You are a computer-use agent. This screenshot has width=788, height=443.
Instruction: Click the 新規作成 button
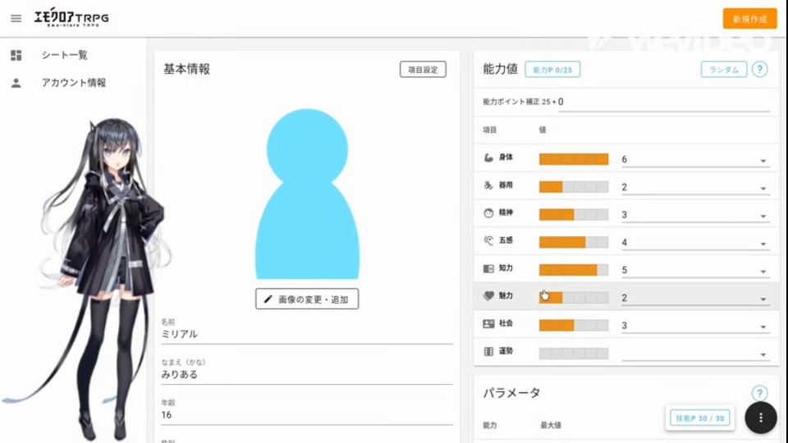pos(749,19)
